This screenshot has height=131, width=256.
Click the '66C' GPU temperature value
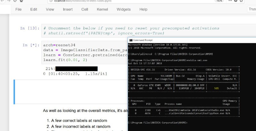coord(141,88)
